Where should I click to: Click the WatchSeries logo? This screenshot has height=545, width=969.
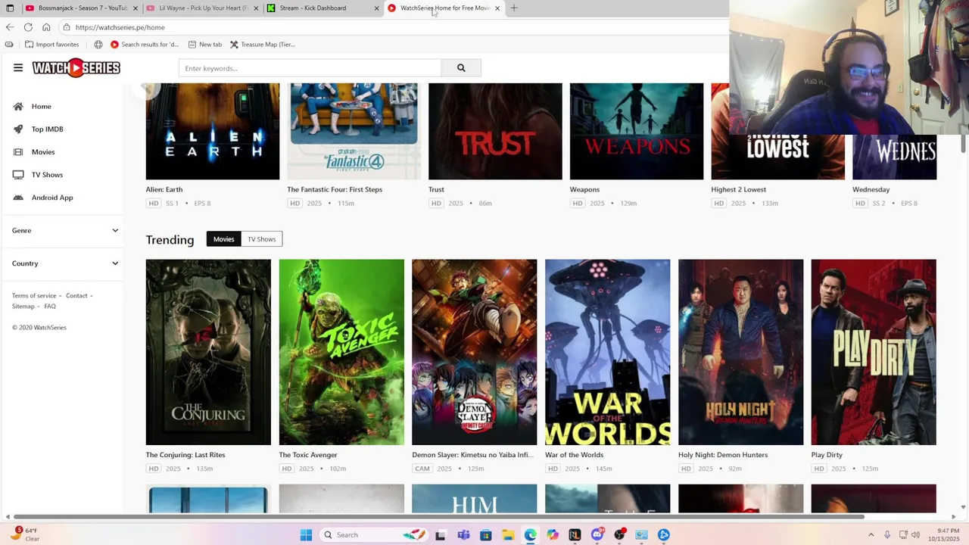[x=76, y=68]
